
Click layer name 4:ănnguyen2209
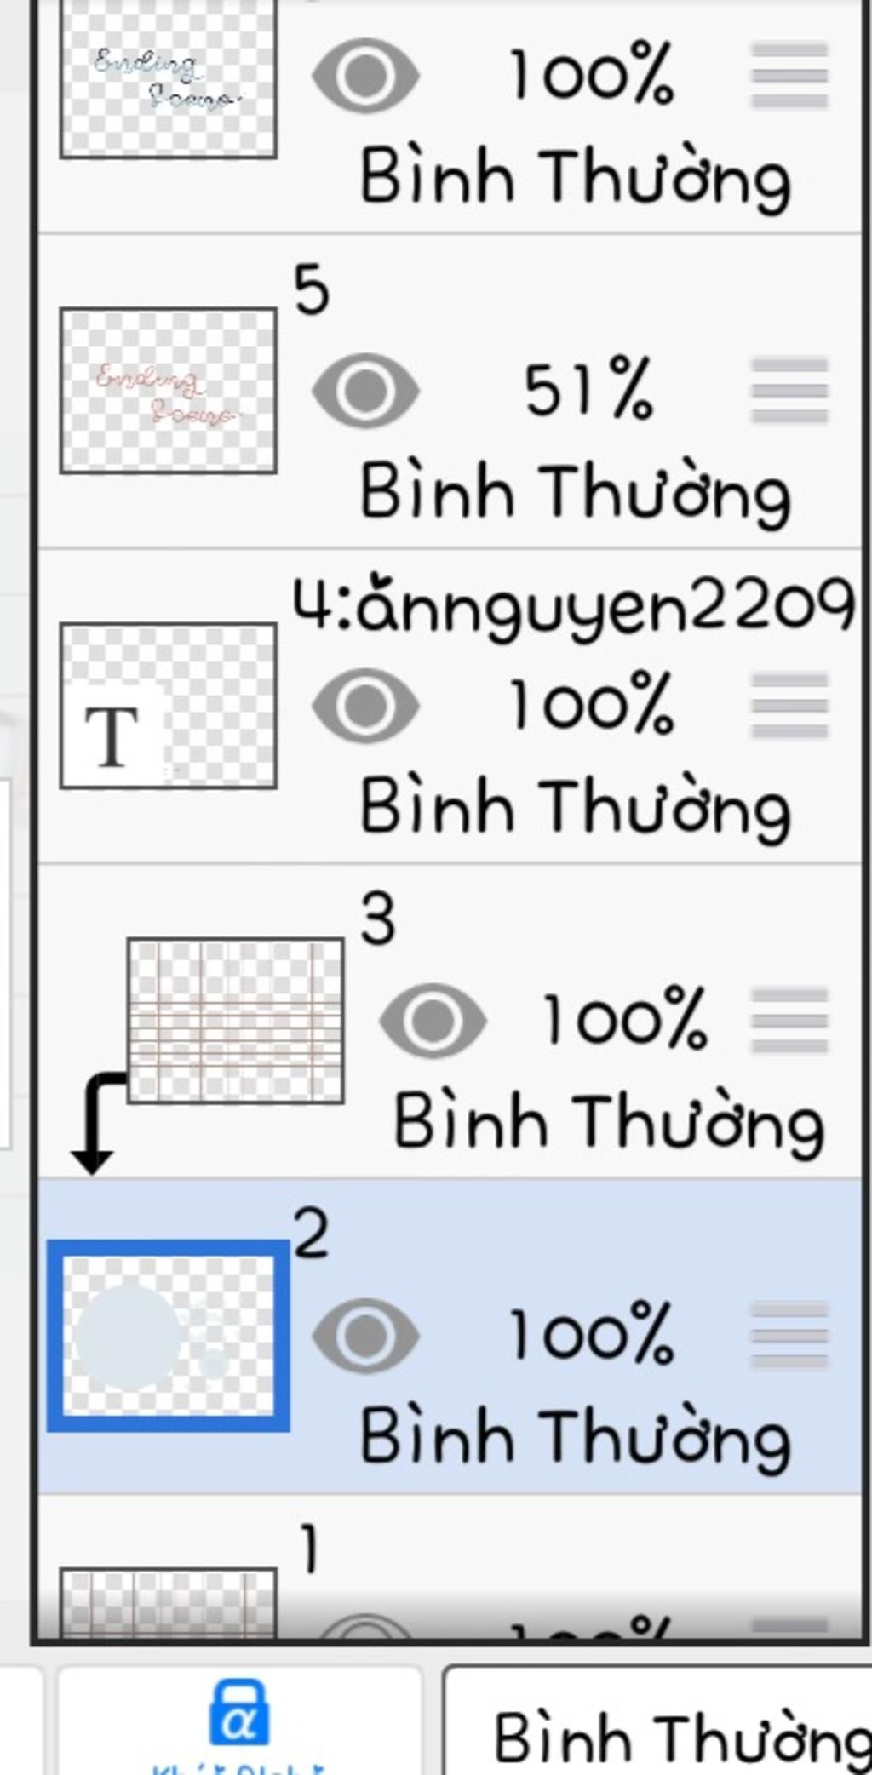pyautogui.click(x=573, y=606)
